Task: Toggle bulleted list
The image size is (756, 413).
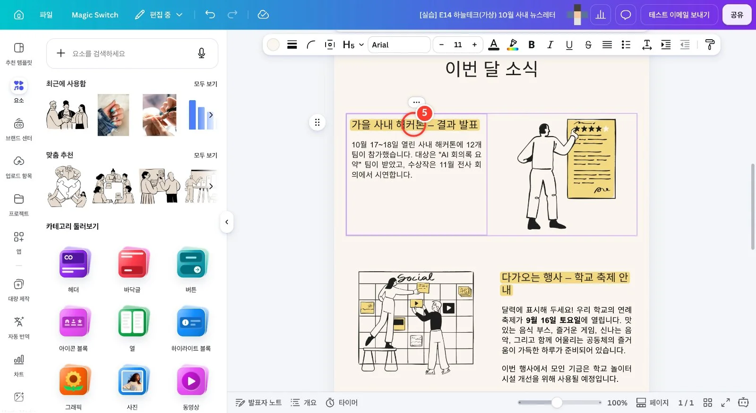Action: point(626,44)
